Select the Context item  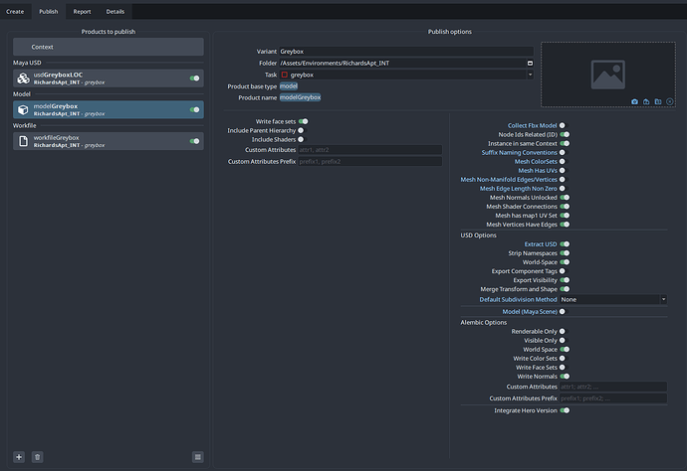[x=109, y=47]
